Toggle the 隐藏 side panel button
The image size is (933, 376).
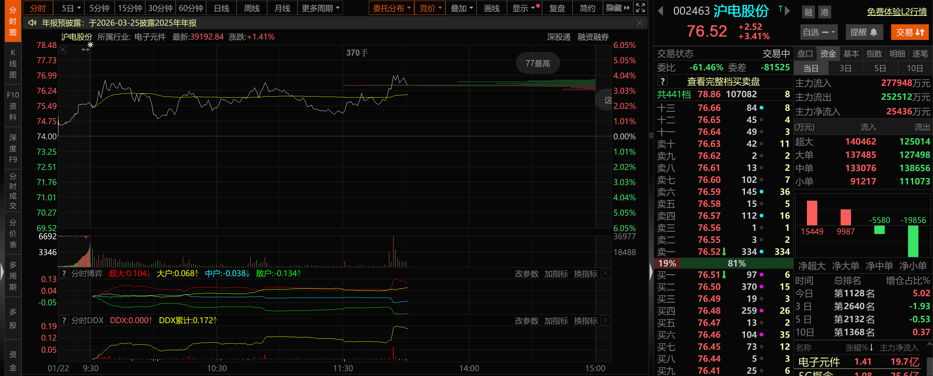tap(618, 8)
